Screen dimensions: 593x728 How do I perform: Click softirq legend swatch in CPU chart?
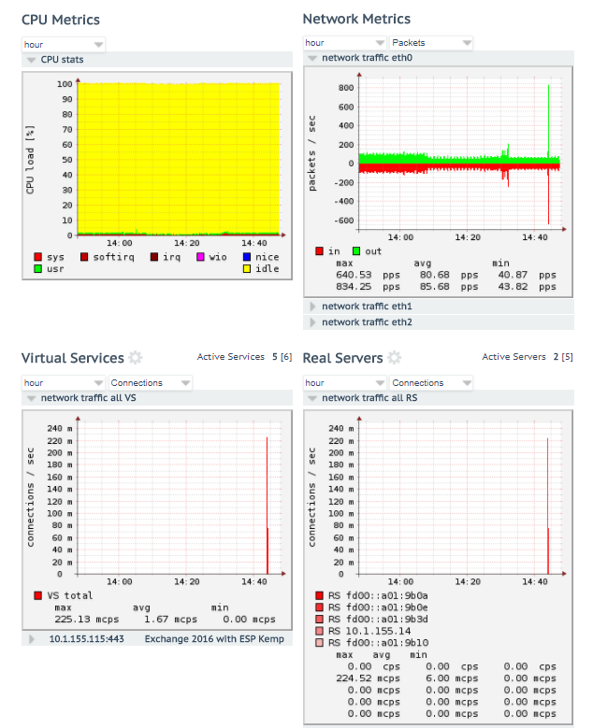click(x=84, y=257)
